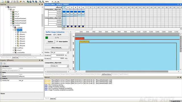Open the Palette mm_pr dropdown
Viewport: 182px width, 102px height.
tap(68, 52)
